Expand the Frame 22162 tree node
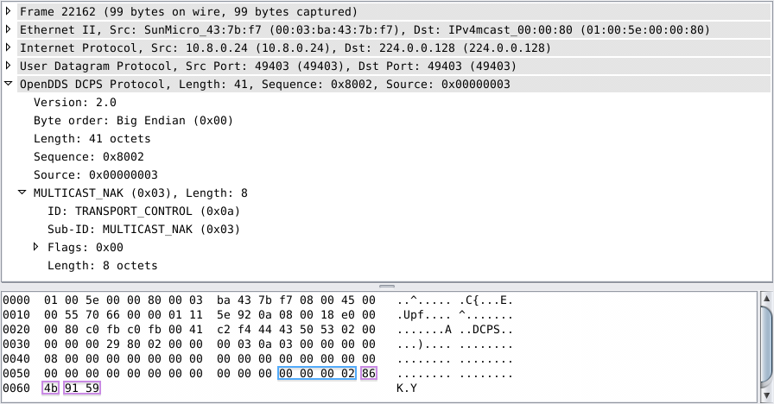Viewport: 774px width, 404px height. pos(9,11)
